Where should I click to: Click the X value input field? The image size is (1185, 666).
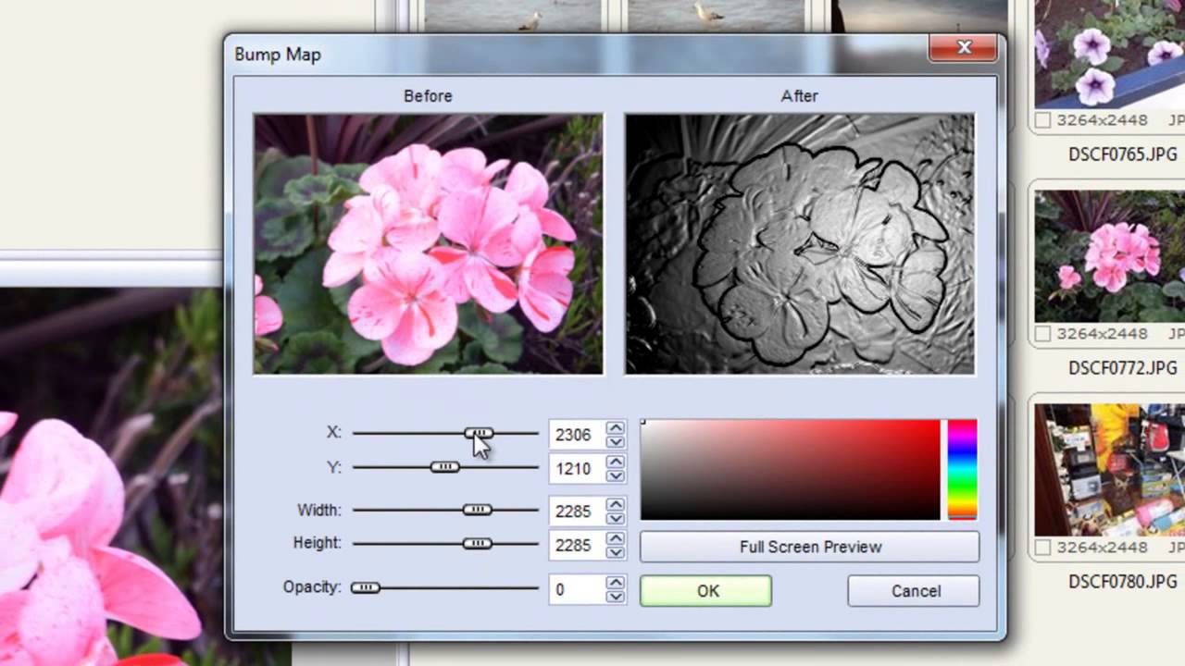[x=574, y=434]
